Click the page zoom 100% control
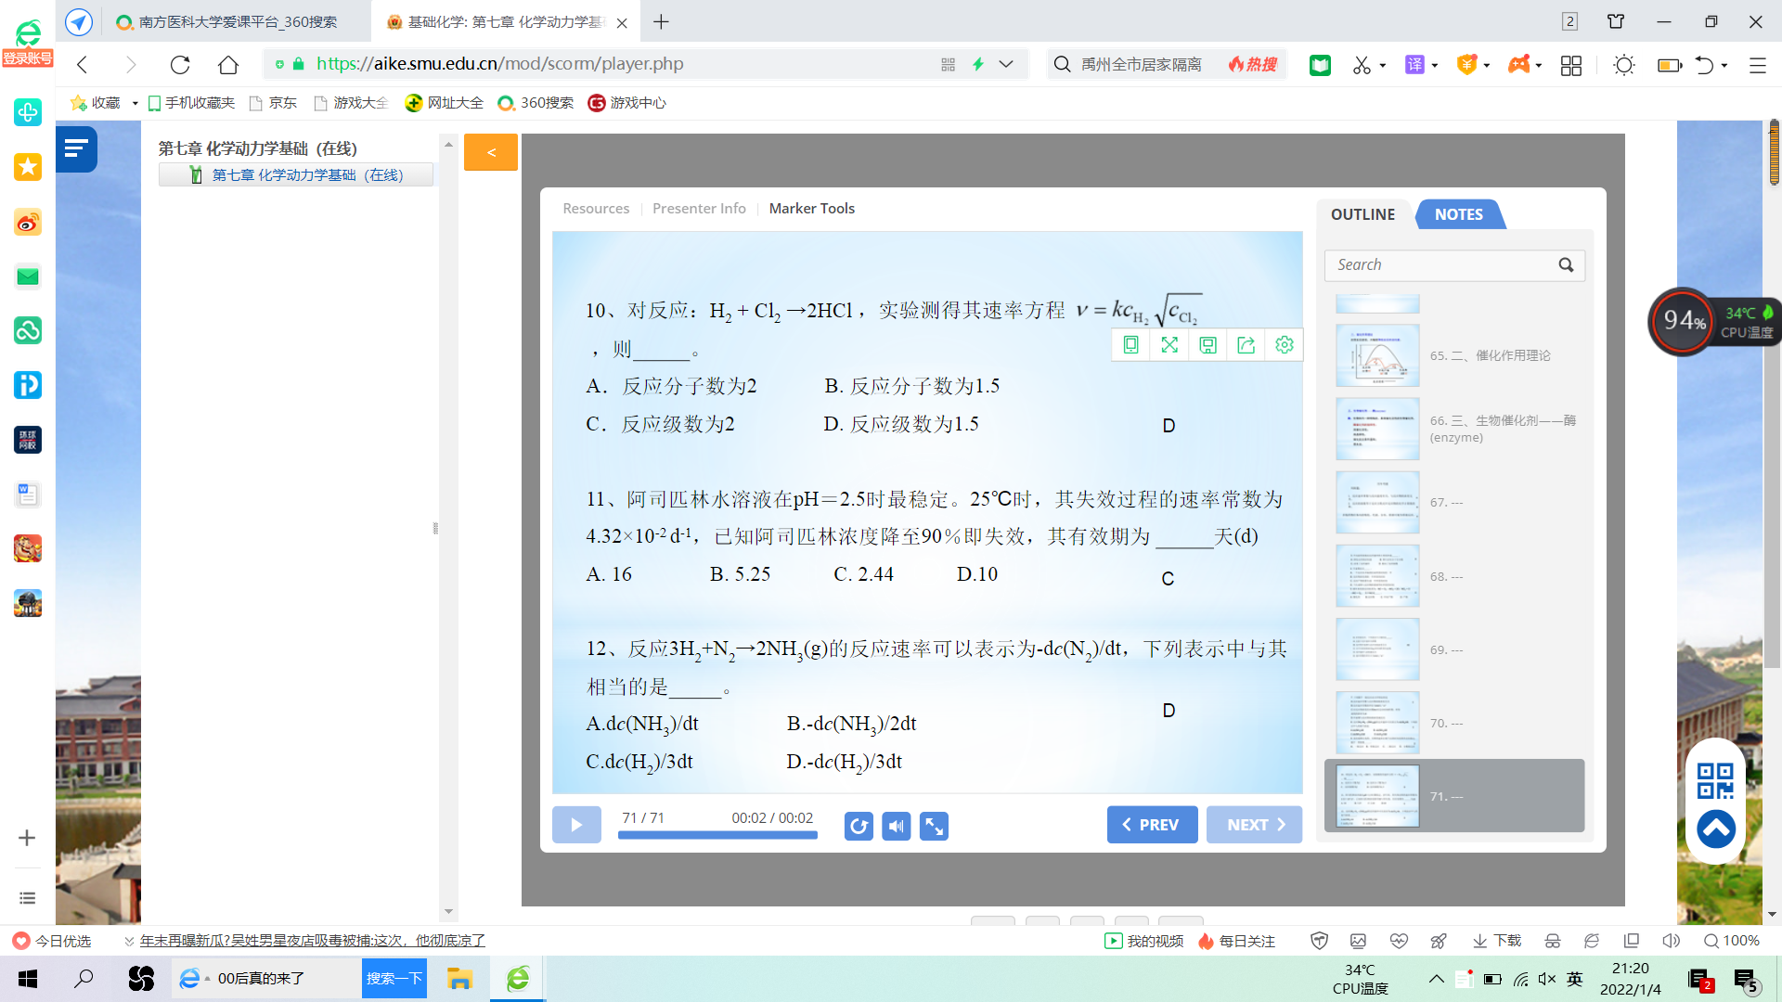 (x=1732, y=941)
